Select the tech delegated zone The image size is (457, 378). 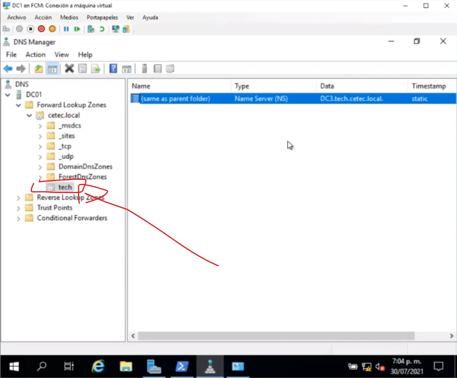click(x=65, y=187)
